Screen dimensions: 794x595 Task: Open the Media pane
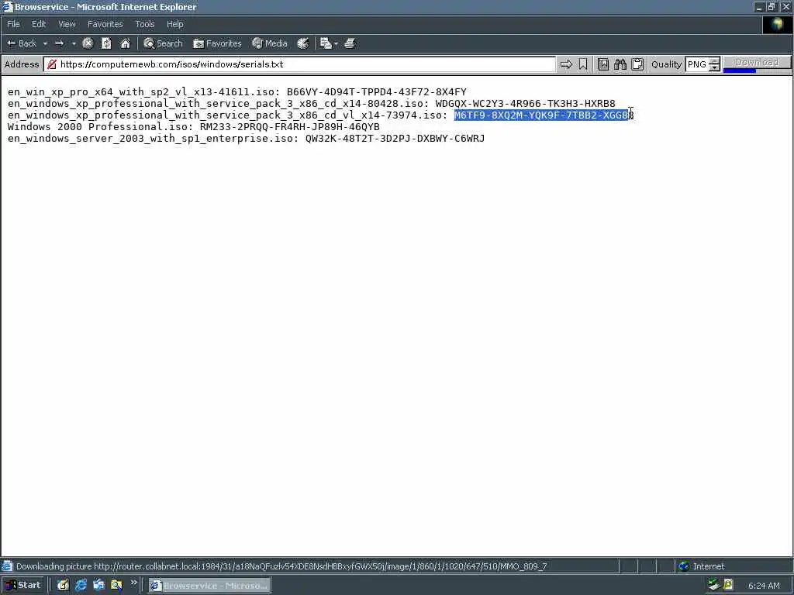tap(270, 43)
